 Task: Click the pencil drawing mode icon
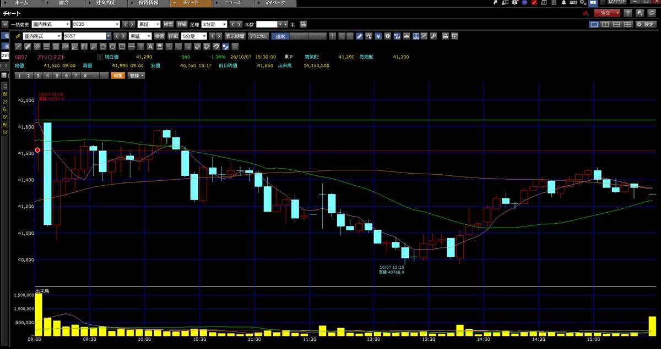pyautogui.click(x=359, y=36)
